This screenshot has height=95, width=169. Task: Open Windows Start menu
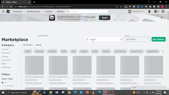point(3,92)
